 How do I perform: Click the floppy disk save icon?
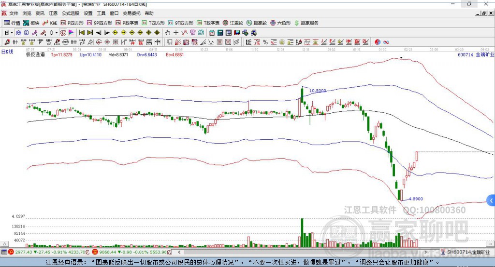click(237, 33)
